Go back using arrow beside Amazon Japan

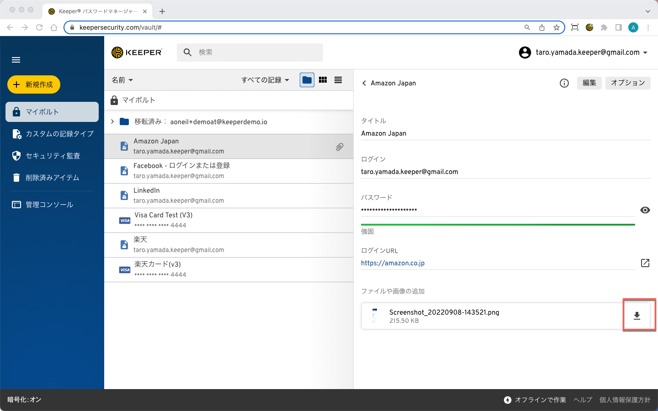click(x=364, y=83)
